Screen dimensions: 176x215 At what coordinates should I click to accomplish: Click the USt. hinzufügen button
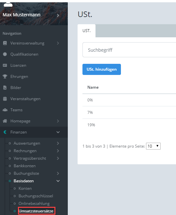[102, 69]
